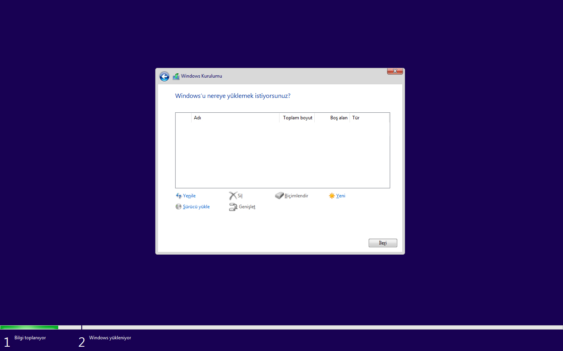Choose the Biçimlendir text label

coord(296,196)
